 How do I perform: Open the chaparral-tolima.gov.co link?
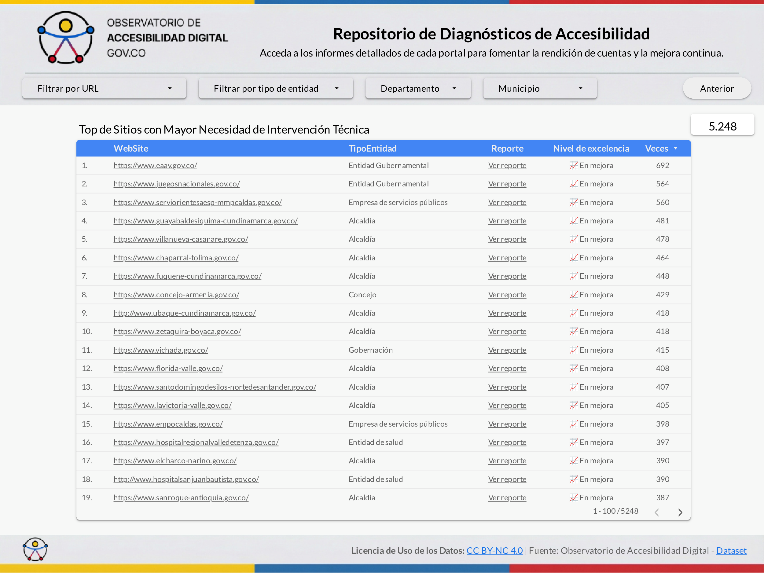(x=176, y=258)
